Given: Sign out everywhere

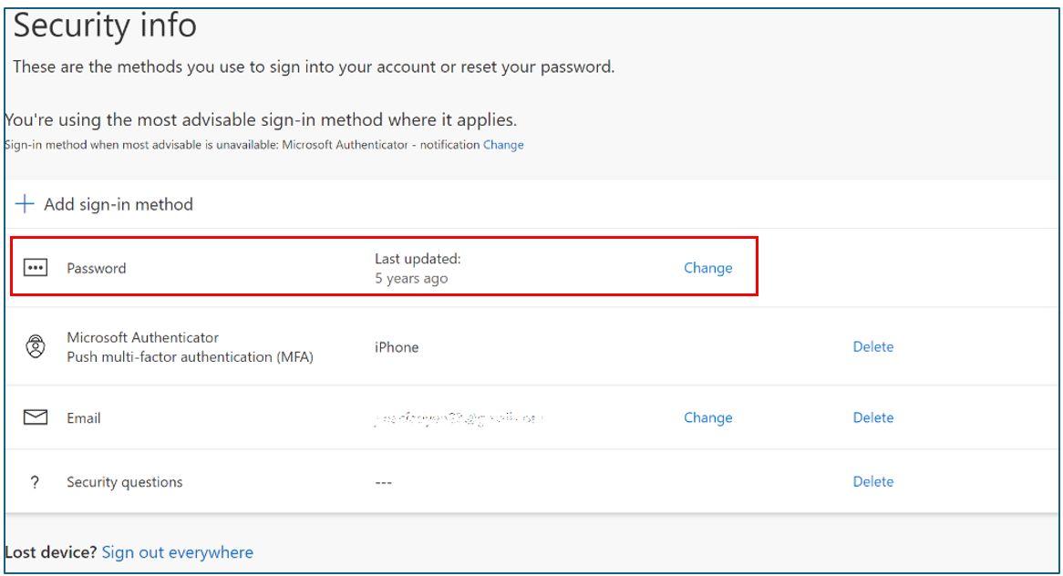Looking at the screenshot, I should point(177,551).
